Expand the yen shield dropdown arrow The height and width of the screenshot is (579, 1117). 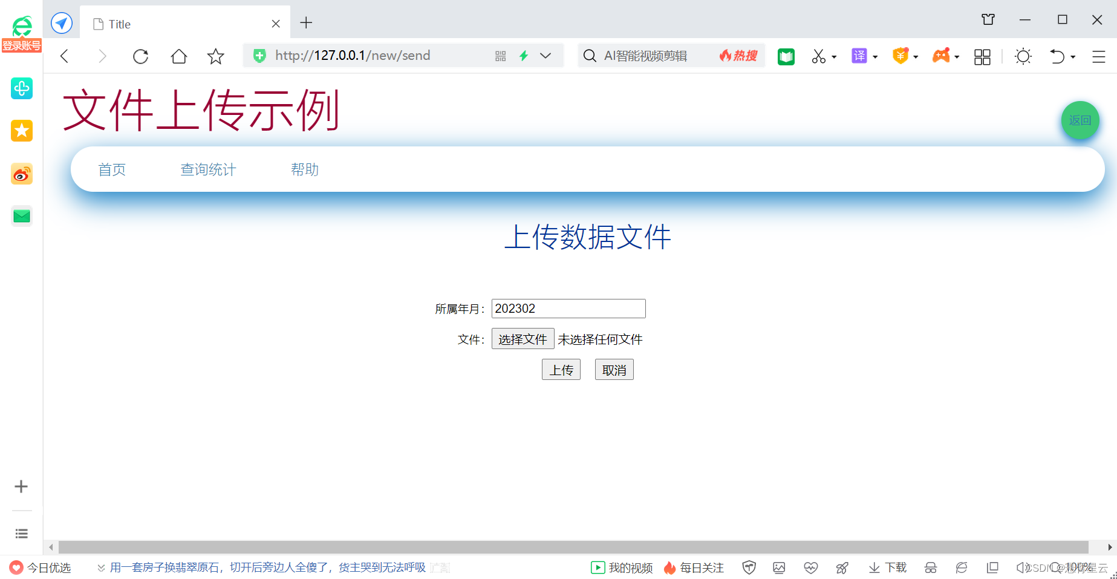pos(916,57)
